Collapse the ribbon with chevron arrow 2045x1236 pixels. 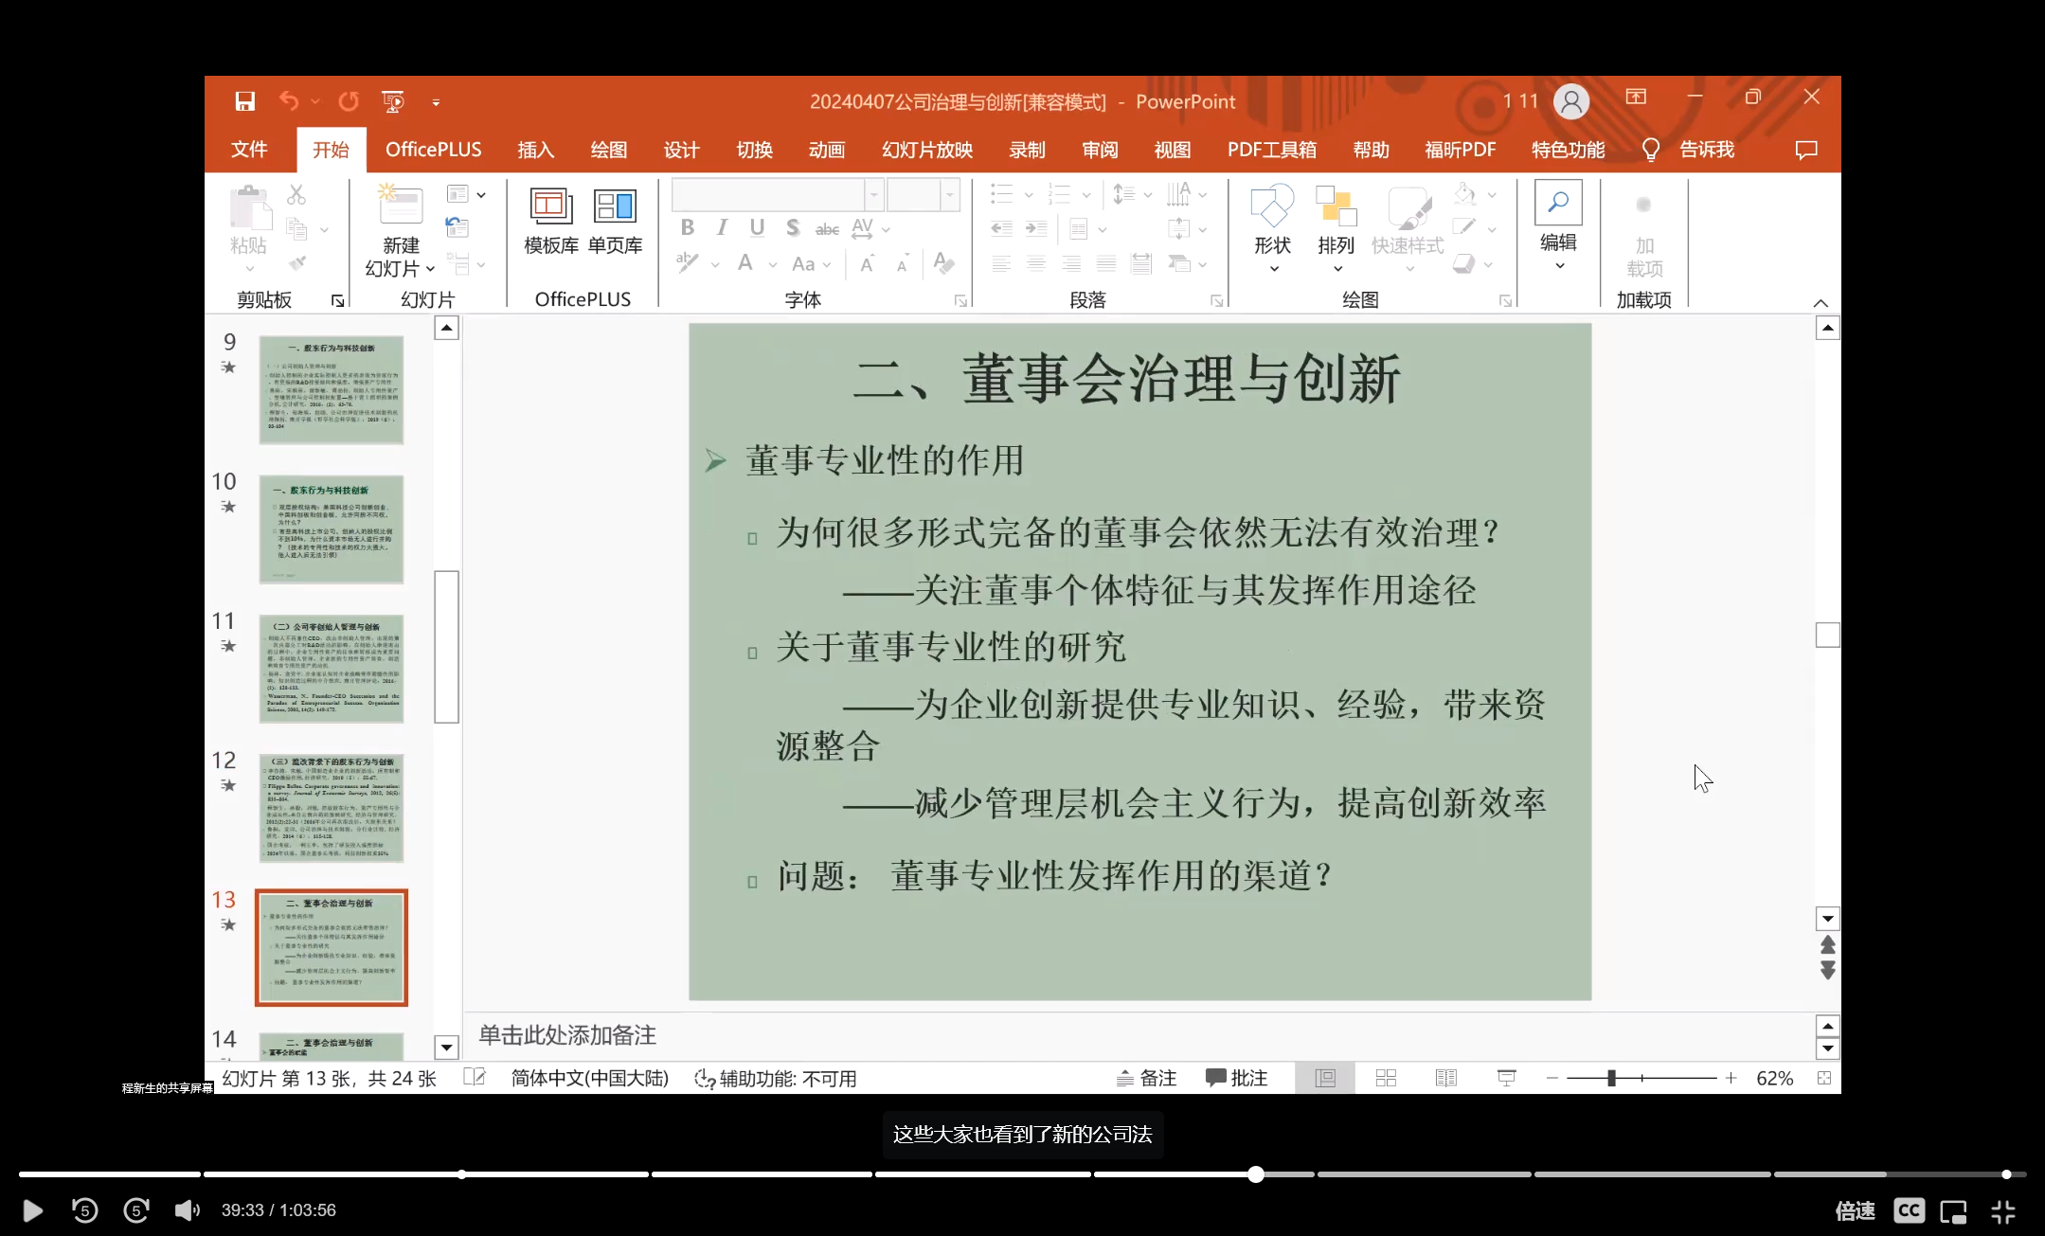(x=1820, y=303)
